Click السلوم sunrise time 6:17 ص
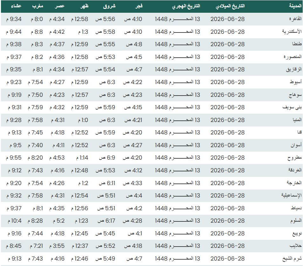303x266 pixels. click(x=106, y=221)
